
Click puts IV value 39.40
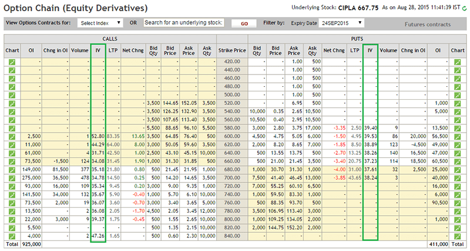[x=371, y=128]
